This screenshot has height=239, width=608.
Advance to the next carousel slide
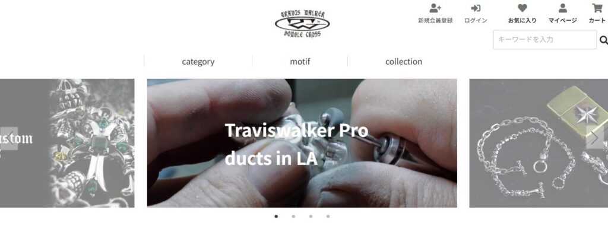(595, 138)
